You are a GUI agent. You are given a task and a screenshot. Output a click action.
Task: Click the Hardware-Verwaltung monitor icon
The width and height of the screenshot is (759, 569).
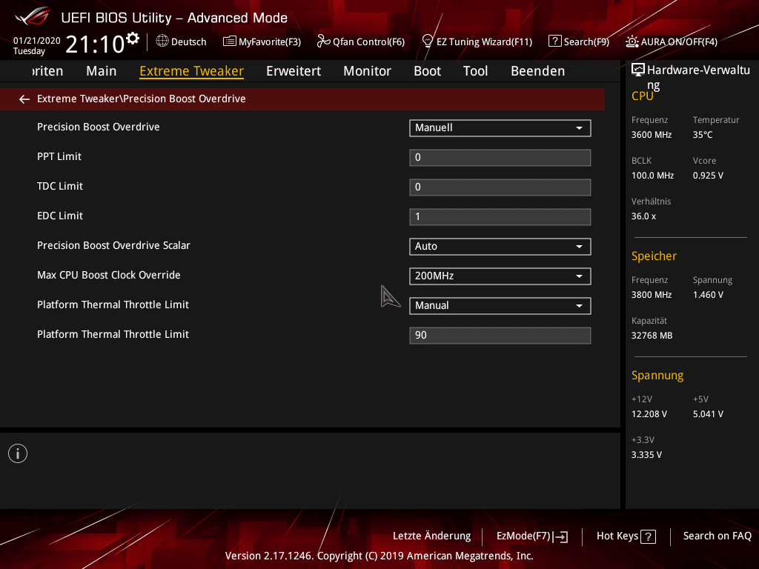click(638, 70)
